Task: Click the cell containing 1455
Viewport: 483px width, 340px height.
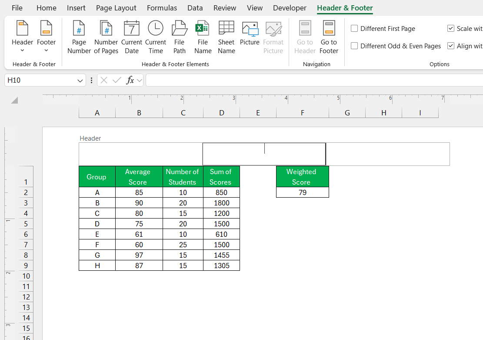Action: pyautogui.click(x=221, y=255)
